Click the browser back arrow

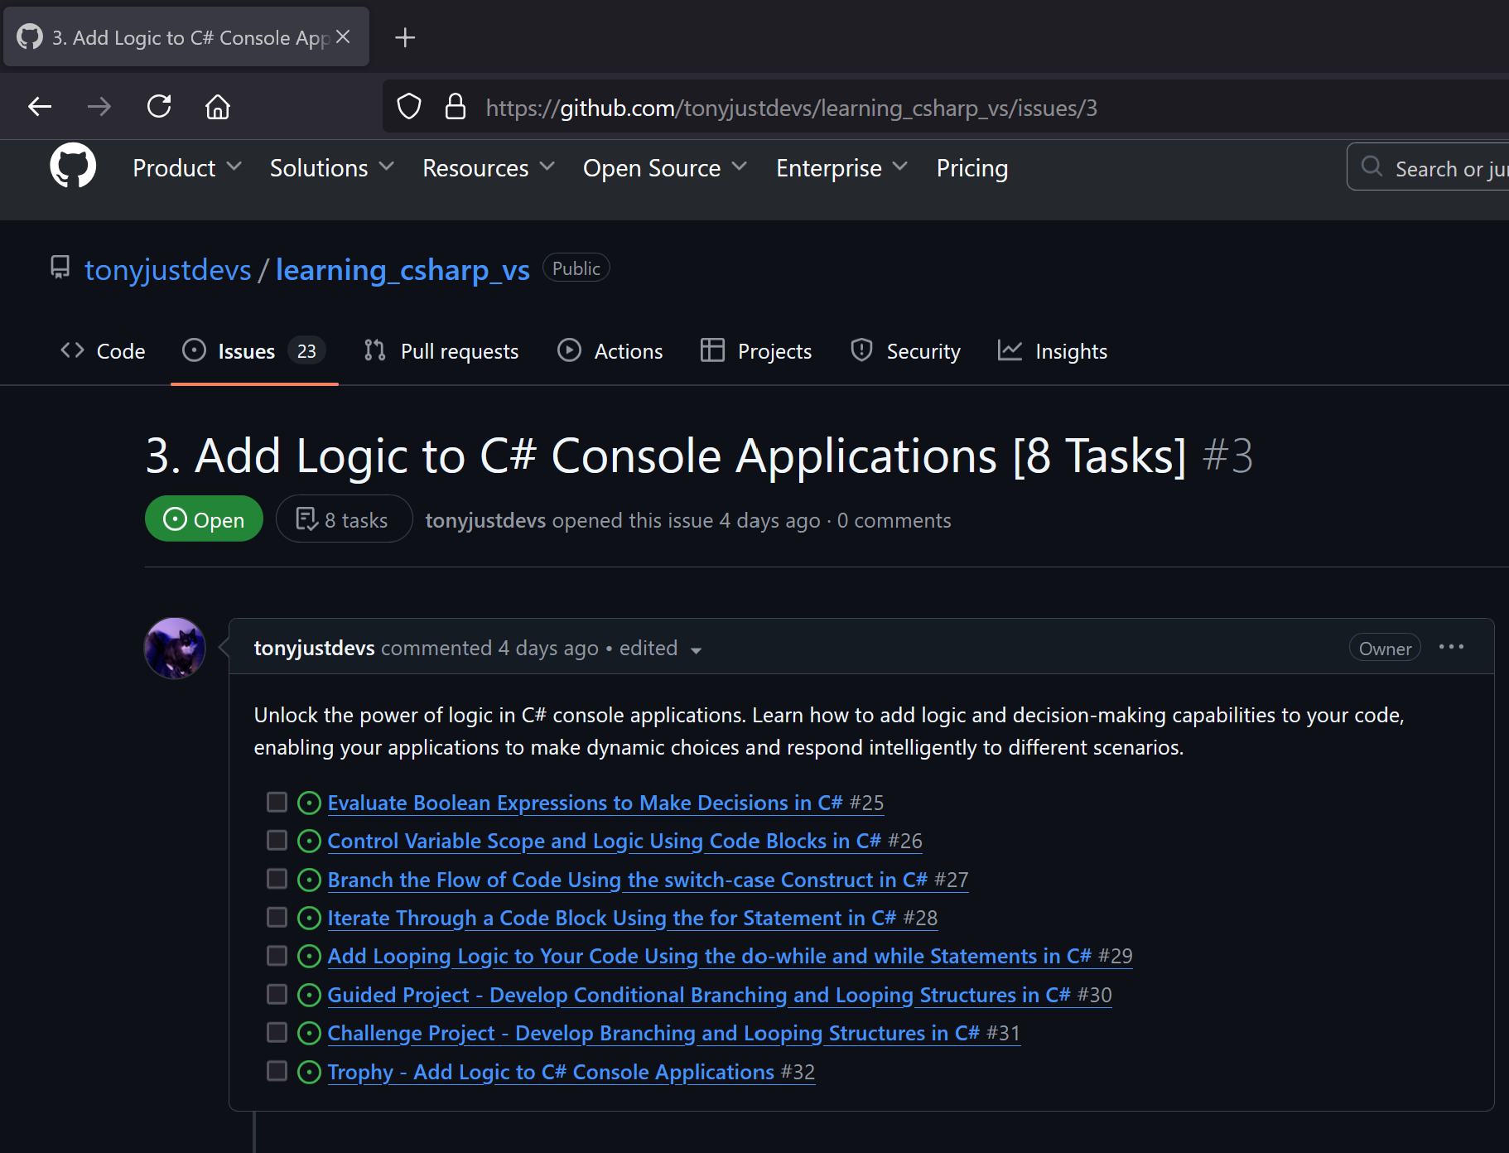(40, 107)
